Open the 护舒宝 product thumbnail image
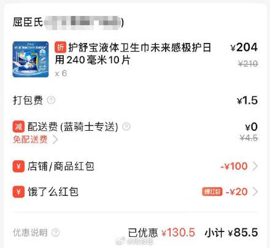 coord(31,60)
